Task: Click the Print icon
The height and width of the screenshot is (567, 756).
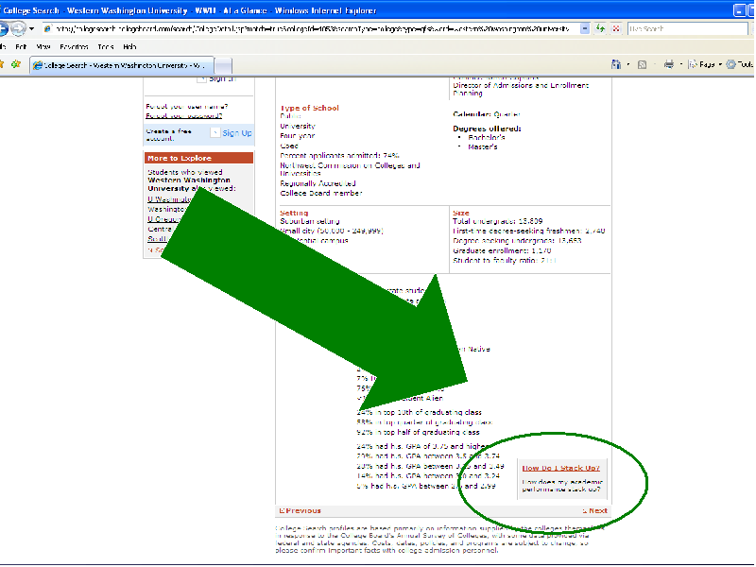Action: click(669, 64)
